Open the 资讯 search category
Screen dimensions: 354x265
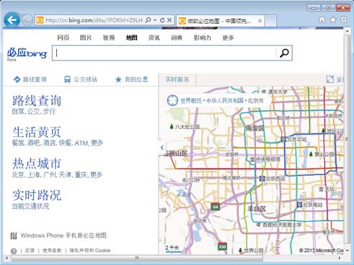[154, 37]
